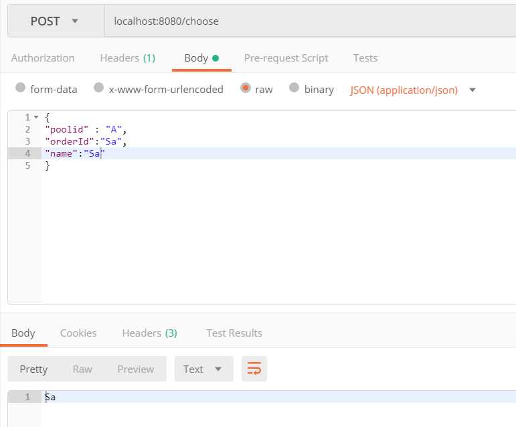Collapse the JSON body fold arrow
Viewport: 516px width, 427px height.
35,117
